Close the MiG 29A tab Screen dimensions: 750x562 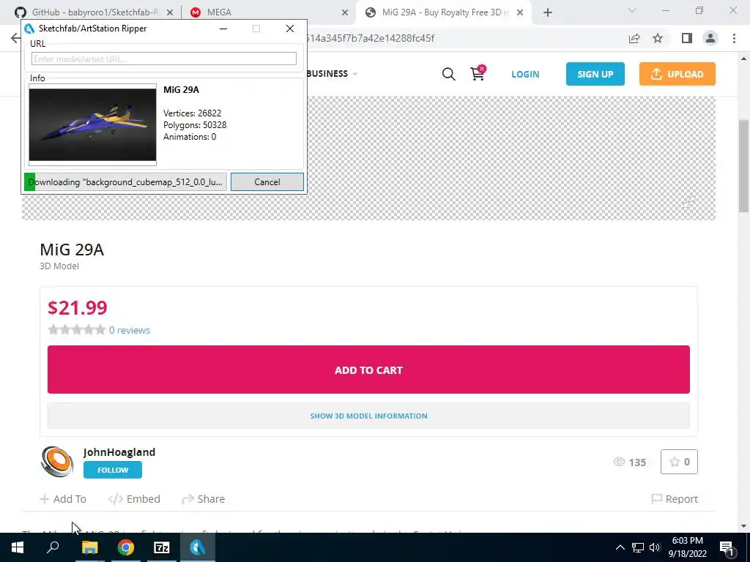[520, 12]
